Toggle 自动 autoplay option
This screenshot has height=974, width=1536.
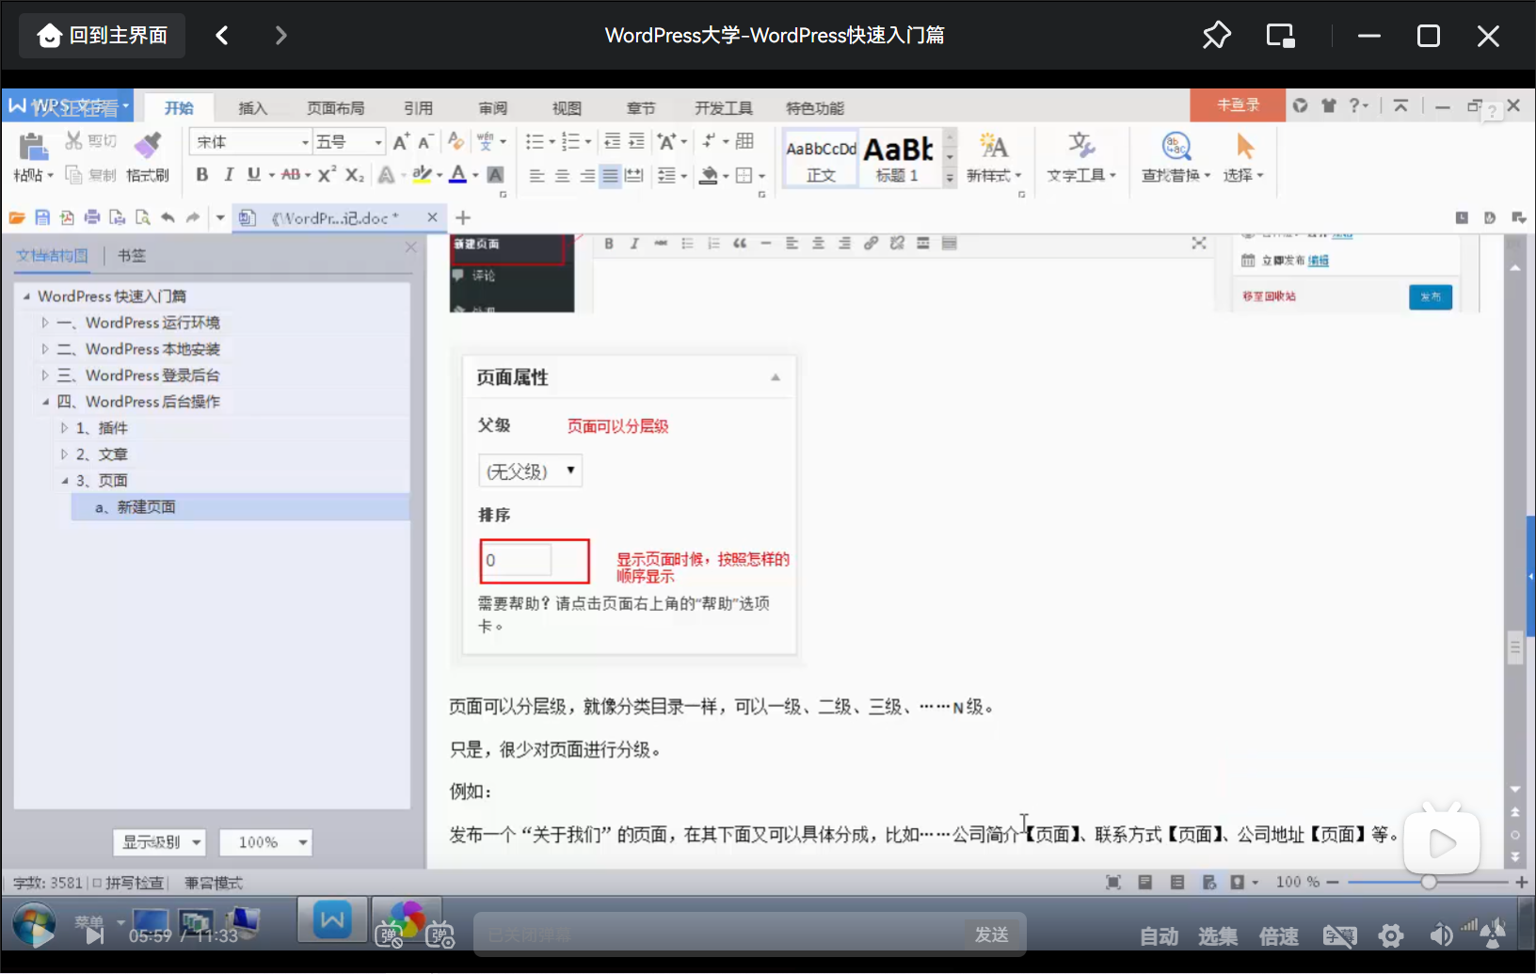pyautogui.click(x=1159, y=936)
